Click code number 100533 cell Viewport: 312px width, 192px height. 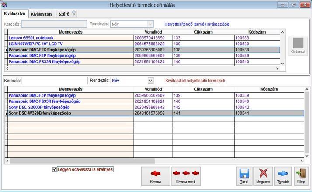pos(257,38)
